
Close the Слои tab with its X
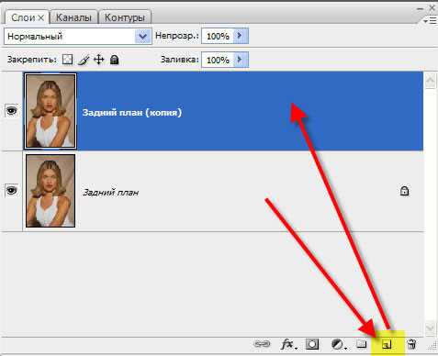tap(40, 18)
